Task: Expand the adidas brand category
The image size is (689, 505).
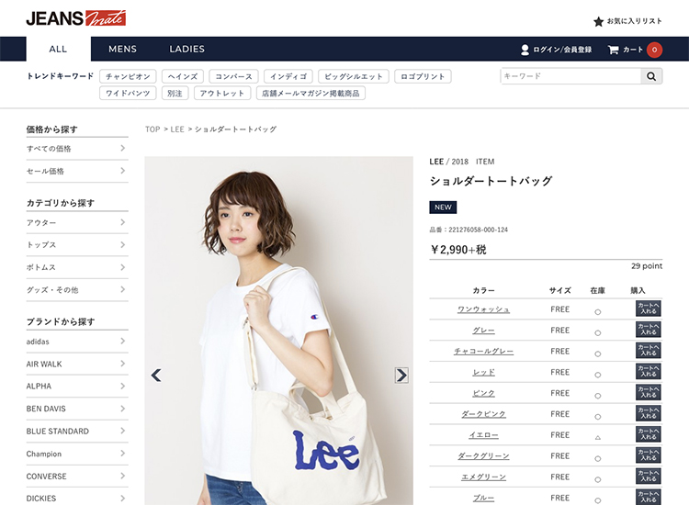Action: pyautogui.click(x=77, y=342)
